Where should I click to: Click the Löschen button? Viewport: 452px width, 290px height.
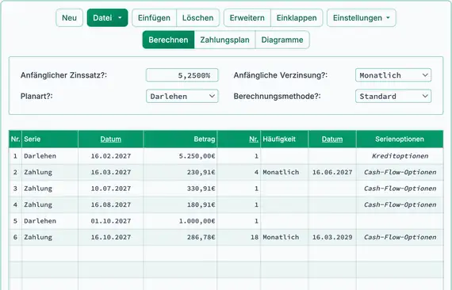[x=197, y=18]
